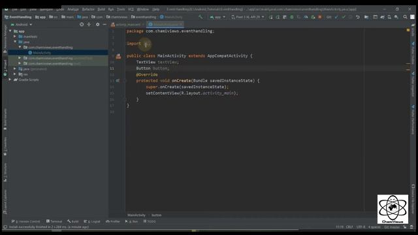
Task: Toggle the Project side panel tab
Action: point(5,68)
